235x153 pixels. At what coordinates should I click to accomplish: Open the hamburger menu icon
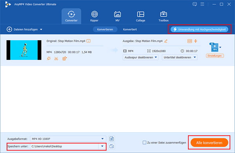202,4
